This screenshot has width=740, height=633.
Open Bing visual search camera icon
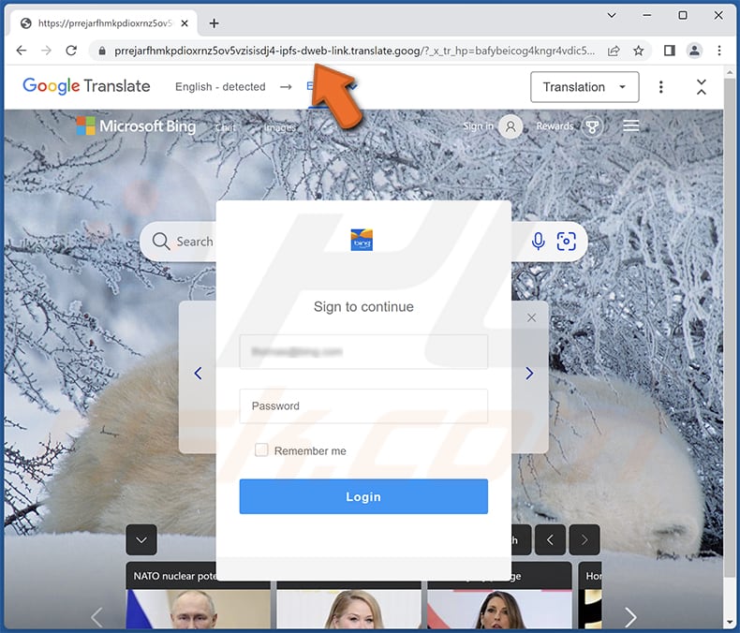pyautogui.click(x=566, y=242)
